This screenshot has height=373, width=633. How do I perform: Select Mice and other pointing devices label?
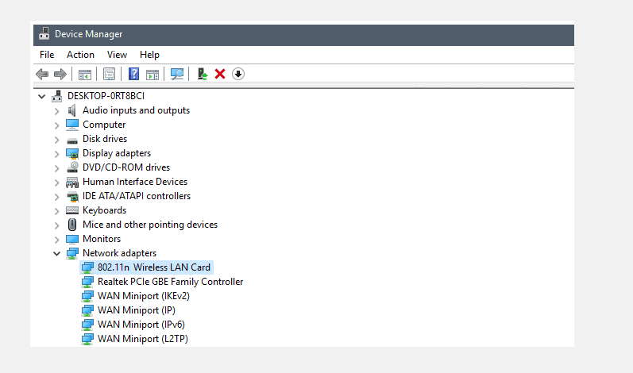tap(150, 225)
